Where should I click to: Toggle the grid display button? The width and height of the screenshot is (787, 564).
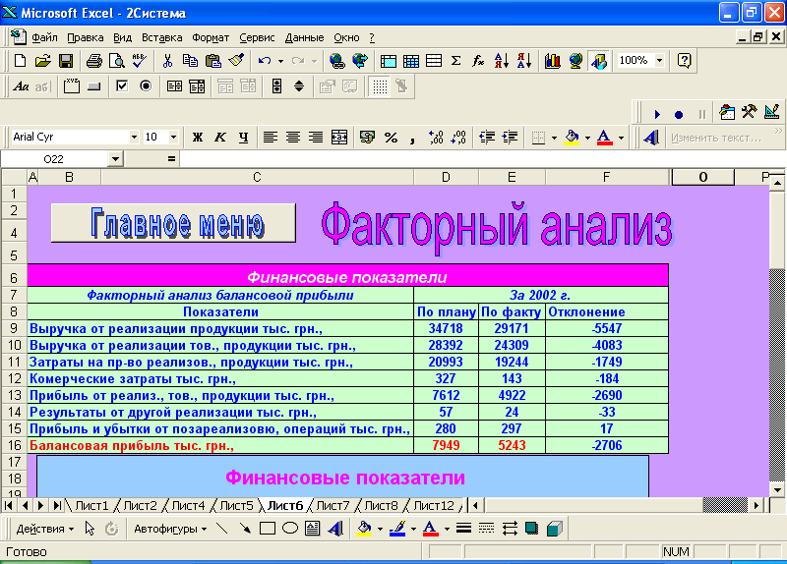pos(380,86)
